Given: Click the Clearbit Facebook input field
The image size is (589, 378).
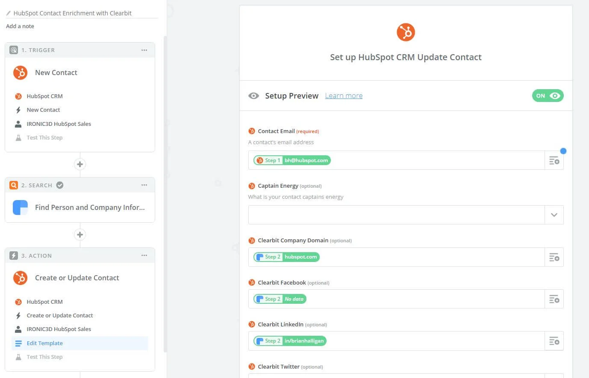Looking at the screenshot, I should (x=396, y=299).
